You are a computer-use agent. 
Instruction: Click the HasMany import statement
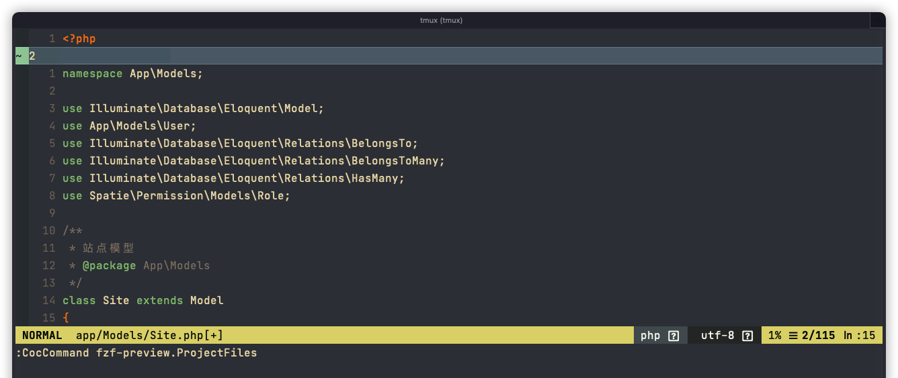pos(233,179)
